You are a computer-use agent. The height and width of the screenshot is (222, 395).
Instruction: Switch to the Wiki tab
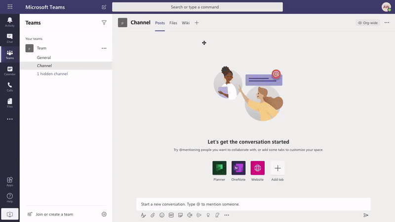[186, 23]
